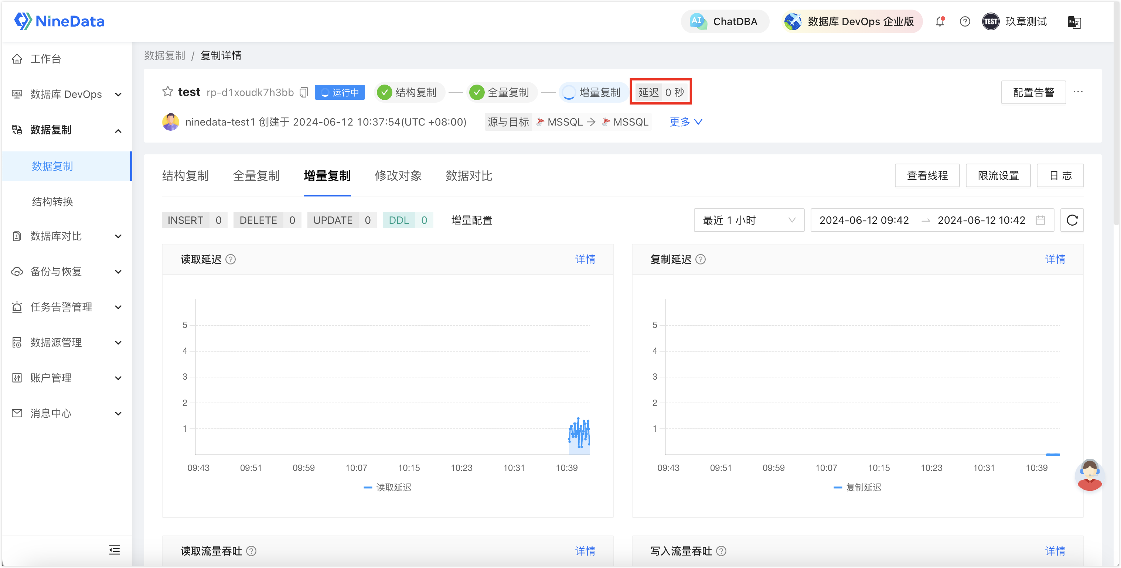Click the 延迟 0 秒 indicator
The height and width of the screenshot is (568, 1121).
pyautogui.click(x=661, y=92)
